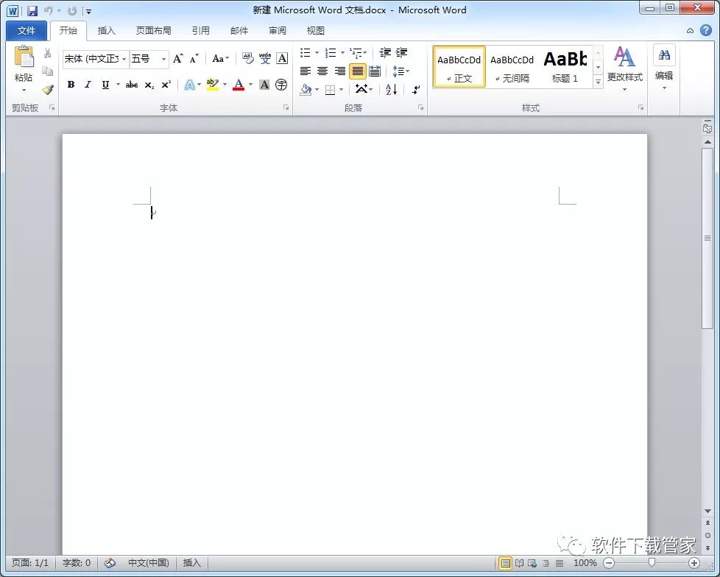This screenshot has height=577, width=720.
Task: Click the Clear Formatting eraser icon
Action: (248, 58)
